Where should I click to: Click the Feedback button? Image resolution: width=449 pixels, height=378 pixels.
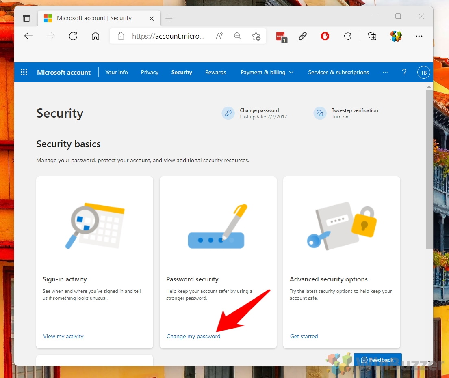click(378, 360)
